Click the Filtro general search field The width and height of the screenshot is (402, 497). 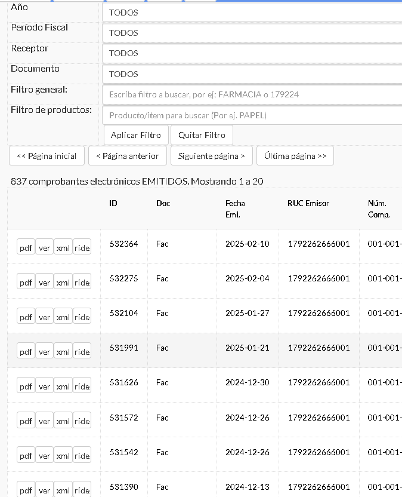pos(252,94)
